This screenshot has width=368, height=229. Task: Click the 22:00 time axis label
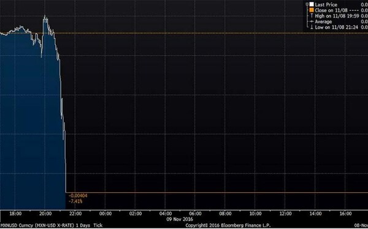(75, 214)
